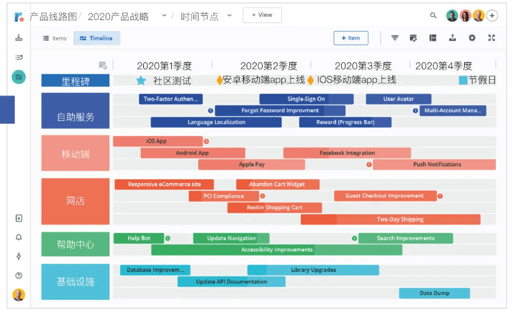Open the filter icon in toolbar
Image resolution: width=513 pixels, height=310 pixels.
395,38
